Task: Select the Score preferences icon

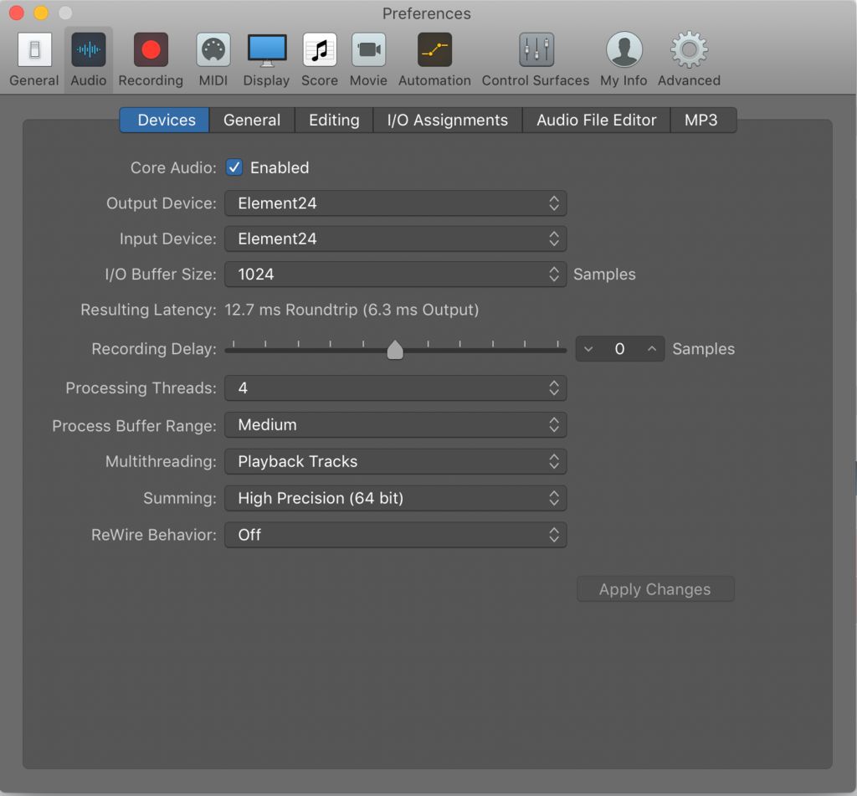Action: [320, 50]
